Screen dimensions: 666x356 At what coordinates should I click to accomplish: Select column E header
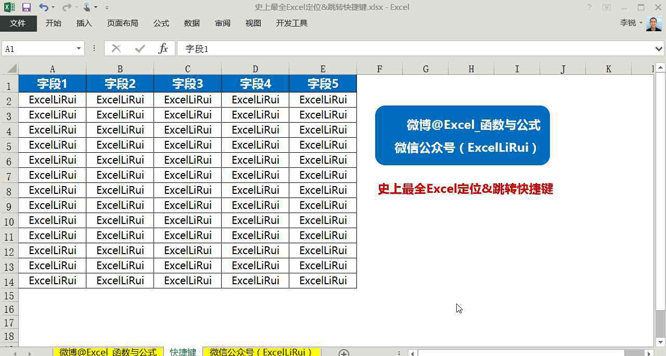323,69
